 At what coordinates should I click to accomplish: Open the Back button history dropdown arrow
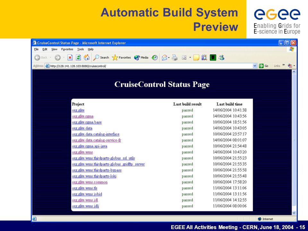tap(50, 57)
